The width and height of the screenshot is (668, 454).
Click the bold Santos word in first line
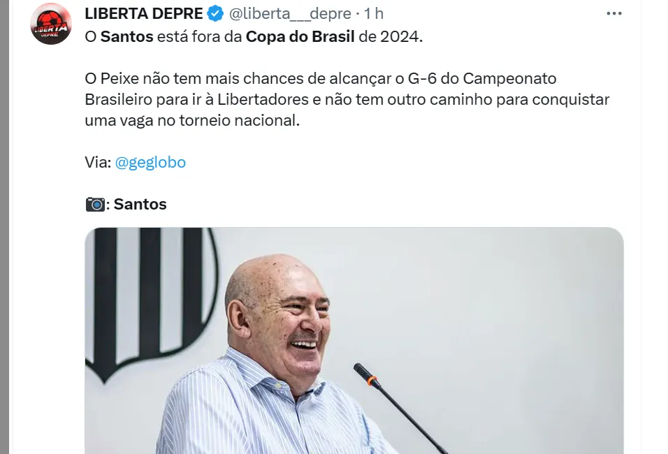[126, 36]
